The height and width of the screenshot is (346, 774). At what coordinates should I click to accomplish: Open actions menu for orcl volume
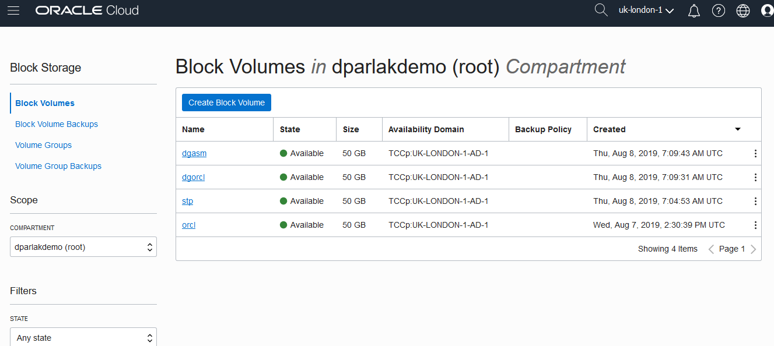point(755,225)
